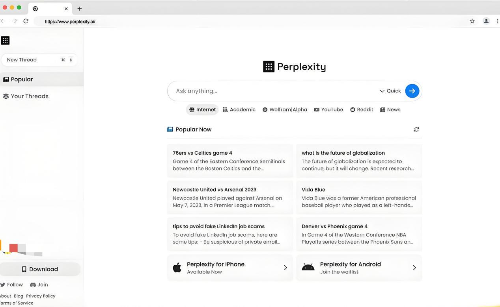Follow Perplexity on Twitter
The width and height of the screenshot is (500, 307).
point(11,285)
